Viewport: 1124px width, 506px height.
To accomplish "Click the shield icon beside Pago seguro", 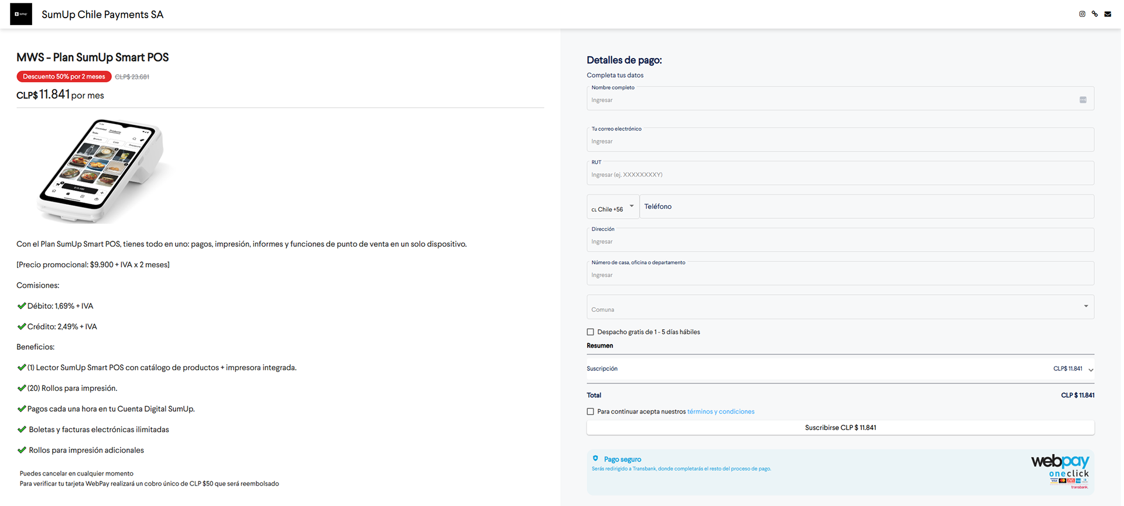I will (x=595, y=459).
